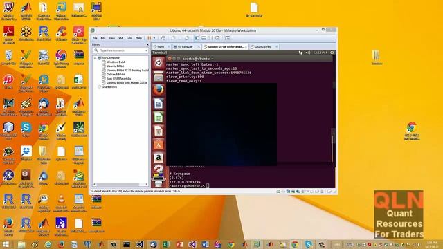Enter full screen mode in VMware
Image resolution: width=443 pixels, height=249 pixels.
pos(210,38)
